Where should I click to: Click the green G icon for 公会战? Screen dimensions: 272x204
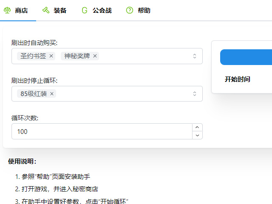[85, 10]
